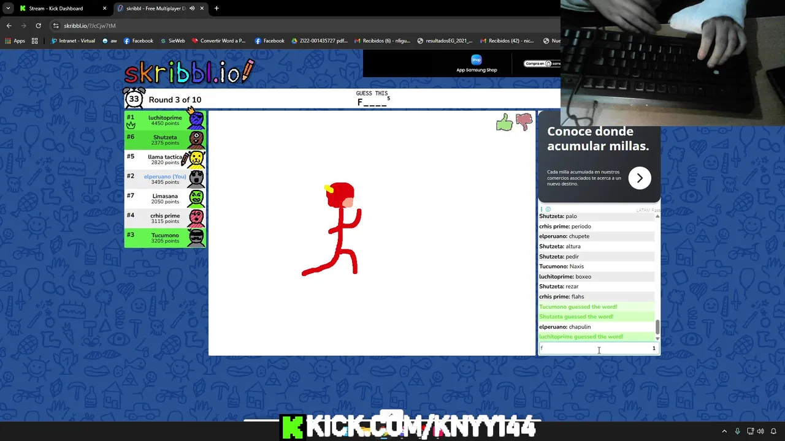Click the crown icon under rank #1

(131, 125)
